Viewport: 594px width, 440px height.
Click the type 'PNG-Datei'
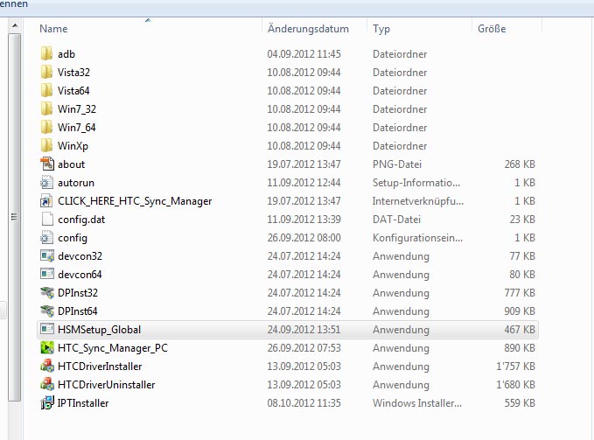click(397, 164)
